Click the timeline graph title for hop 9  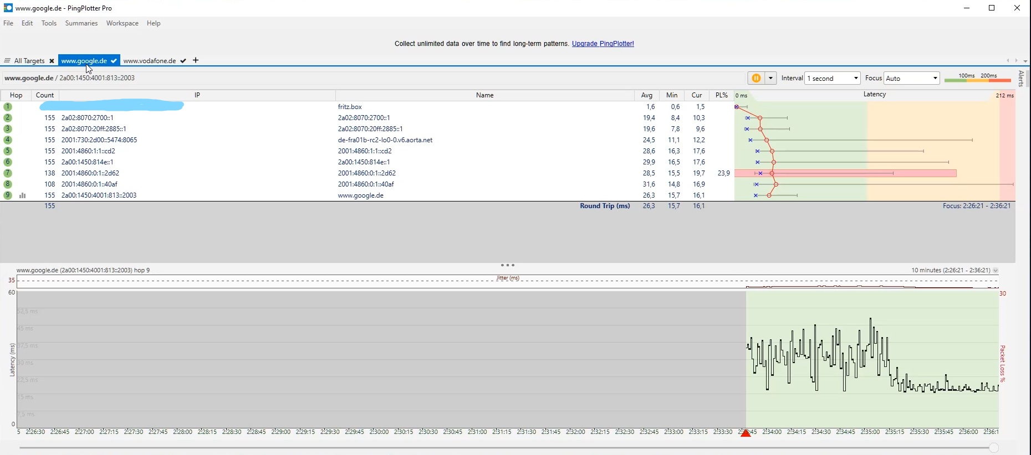click(83, 271)
